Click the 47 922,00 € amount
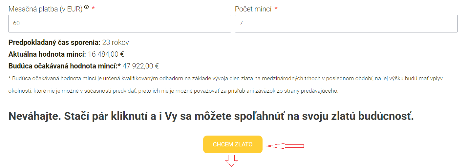 pos(140,66)
